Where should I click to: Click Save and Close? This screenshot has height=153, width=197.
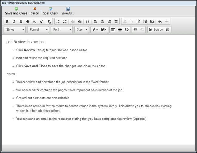click(x=16, y=11)
